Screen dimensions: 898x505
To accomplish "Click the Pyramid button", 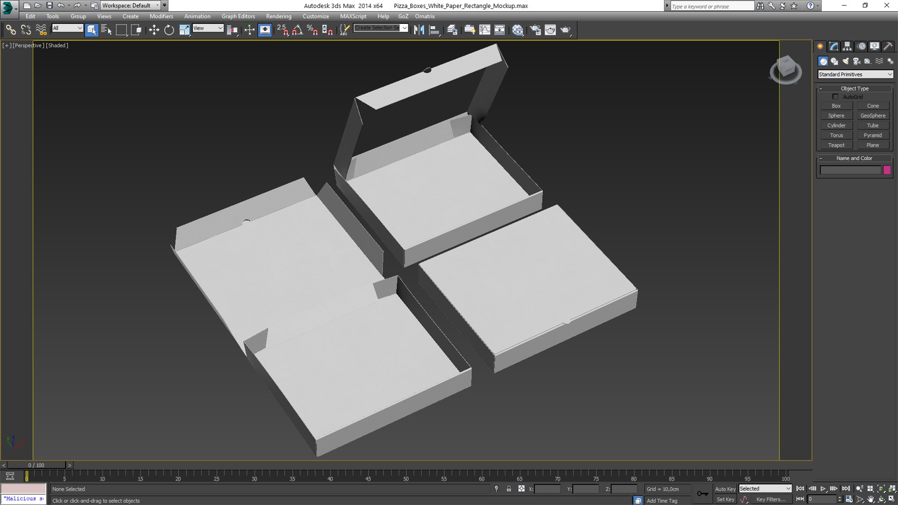I will [x=873, y=135].
